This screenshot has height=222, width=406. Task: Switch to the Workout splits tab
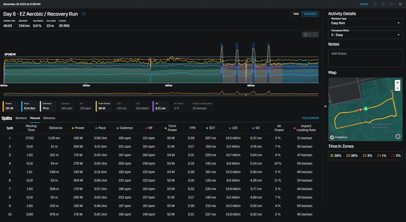point(21,118)
